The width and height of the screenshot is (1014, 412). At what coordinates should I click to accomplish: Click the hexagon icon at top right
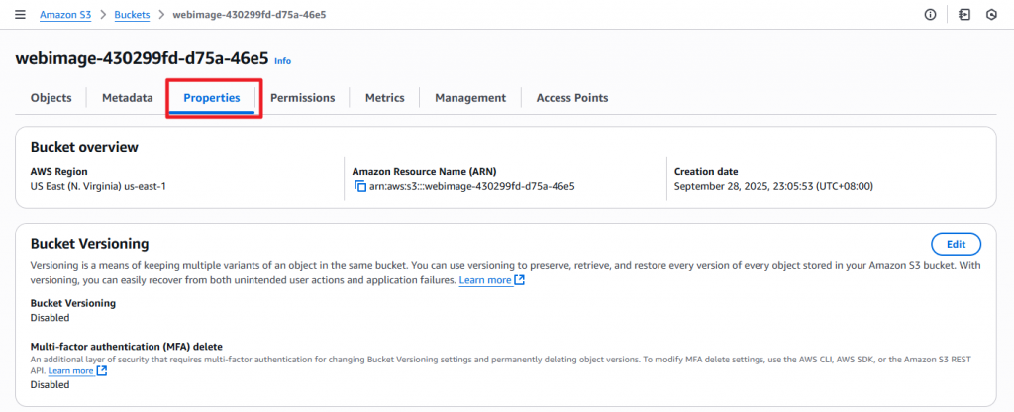pos(991,15)
